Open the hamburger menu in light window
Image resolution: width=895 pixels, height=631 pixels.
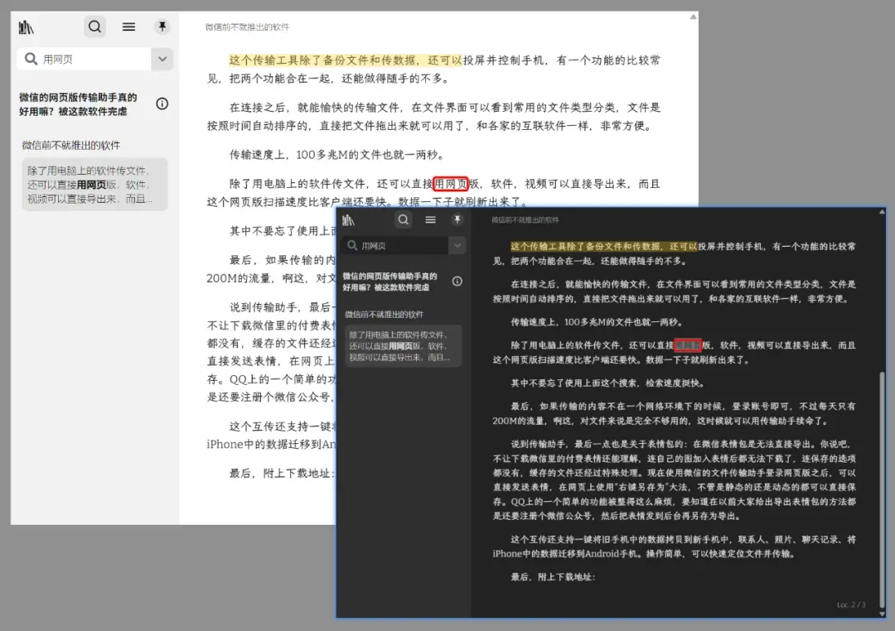(x=129, y=26)
